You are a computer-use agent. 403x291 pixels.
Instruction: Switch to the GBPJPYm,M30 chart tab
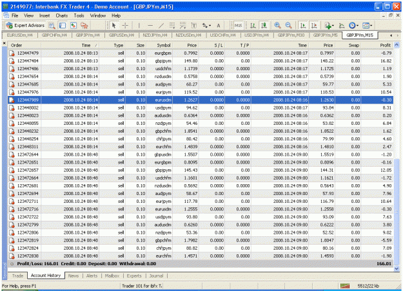point(291,35)
